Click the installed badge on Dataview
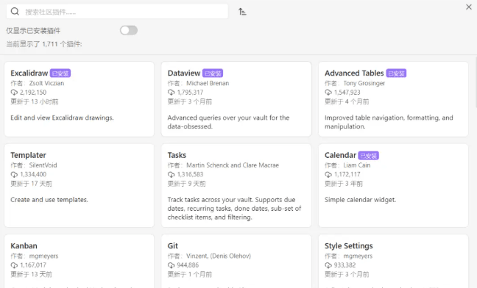Screen dimensions: 477x288 pyautogui.click(x=213, y=73)
